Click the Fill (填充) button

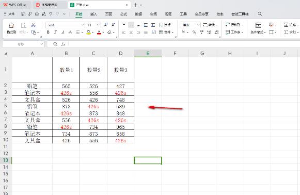[291, 25]
